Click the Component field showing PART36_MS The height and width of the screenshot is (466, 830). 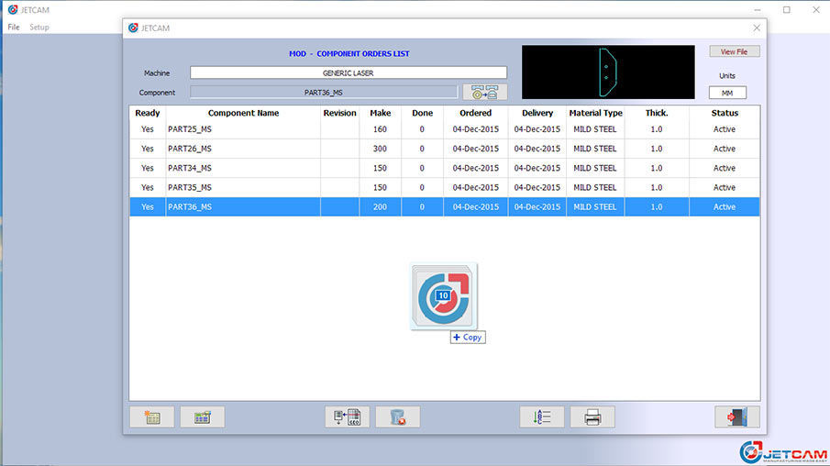pyautogui.click(x=323, y=92)
